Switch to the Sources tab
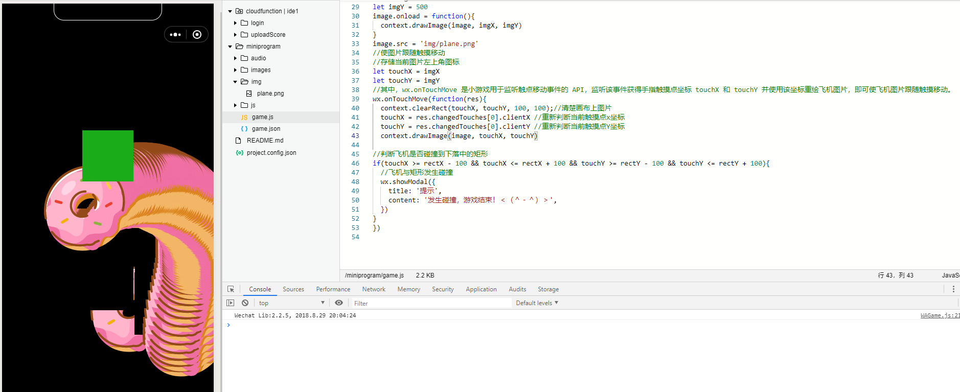Screen dimensions: 960x392 point(293,289)
